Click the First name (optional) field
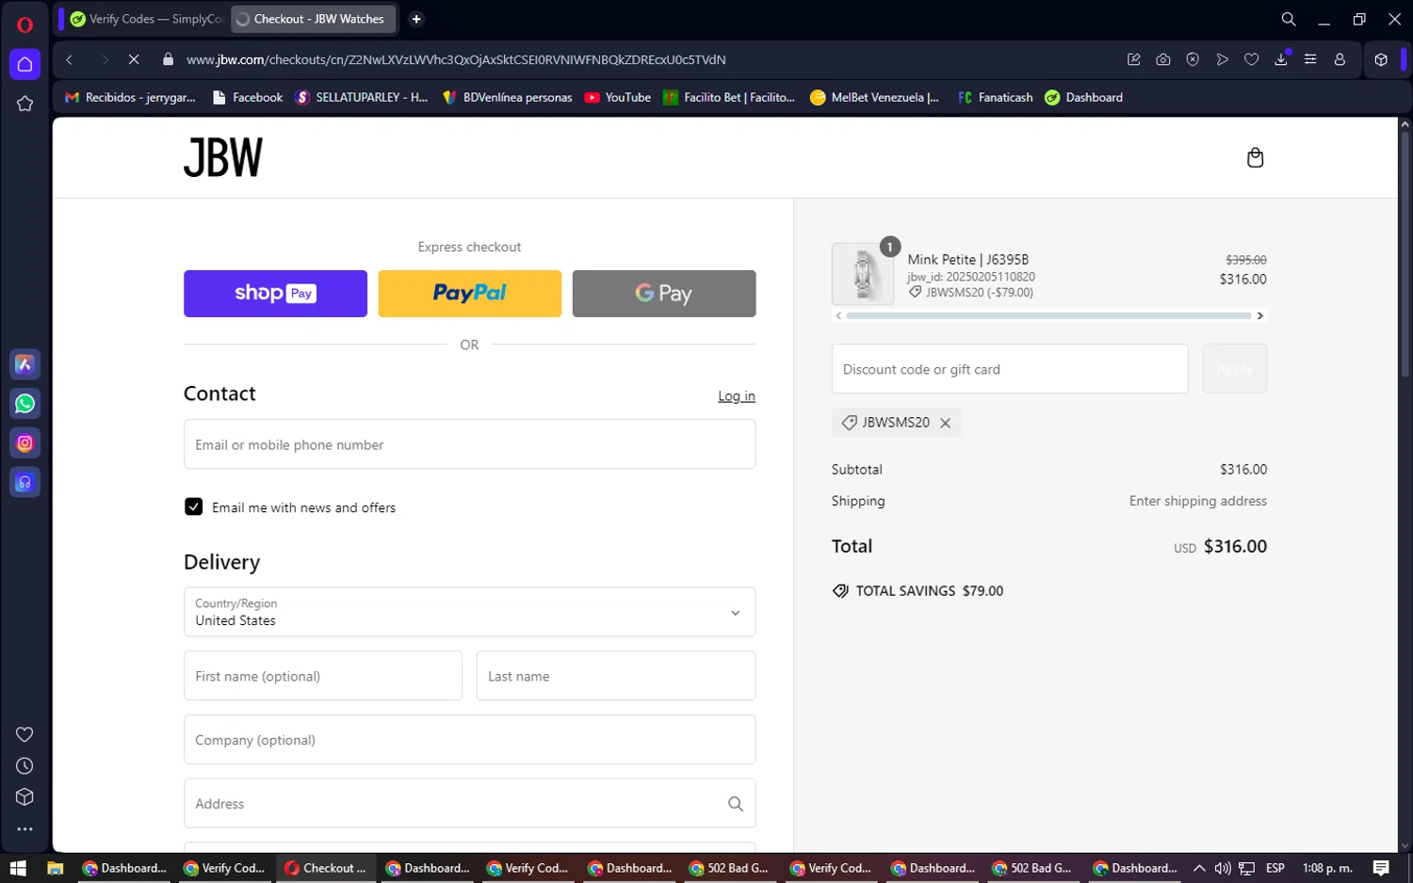Image resolution: width=1413 pixels, height=883 pixels. click(x=323, y=676)
